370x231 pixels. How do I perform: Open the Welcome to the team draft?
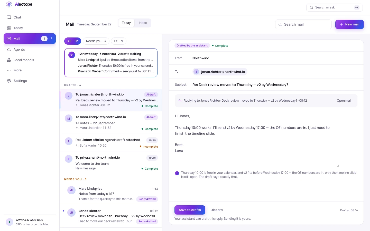point(111,163)
